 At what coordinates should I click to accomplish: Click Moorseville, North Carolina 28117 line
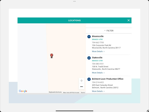[x=106, y=48]
